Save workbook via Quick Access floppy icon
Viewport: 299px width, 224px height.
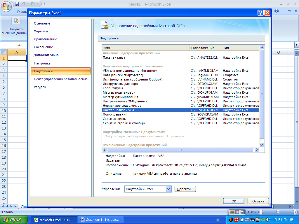tap(17, 3)
